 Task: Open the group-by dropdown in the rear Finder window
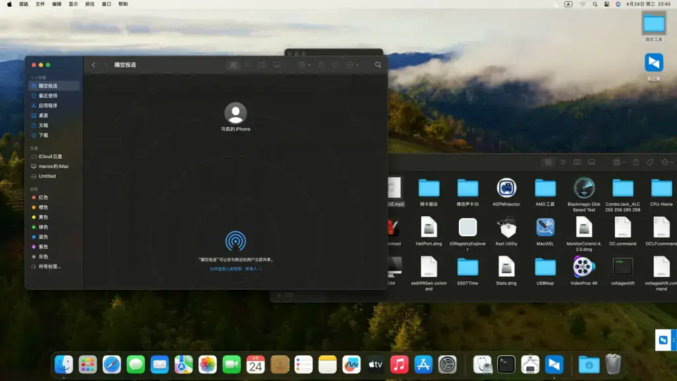click(619, 163)
